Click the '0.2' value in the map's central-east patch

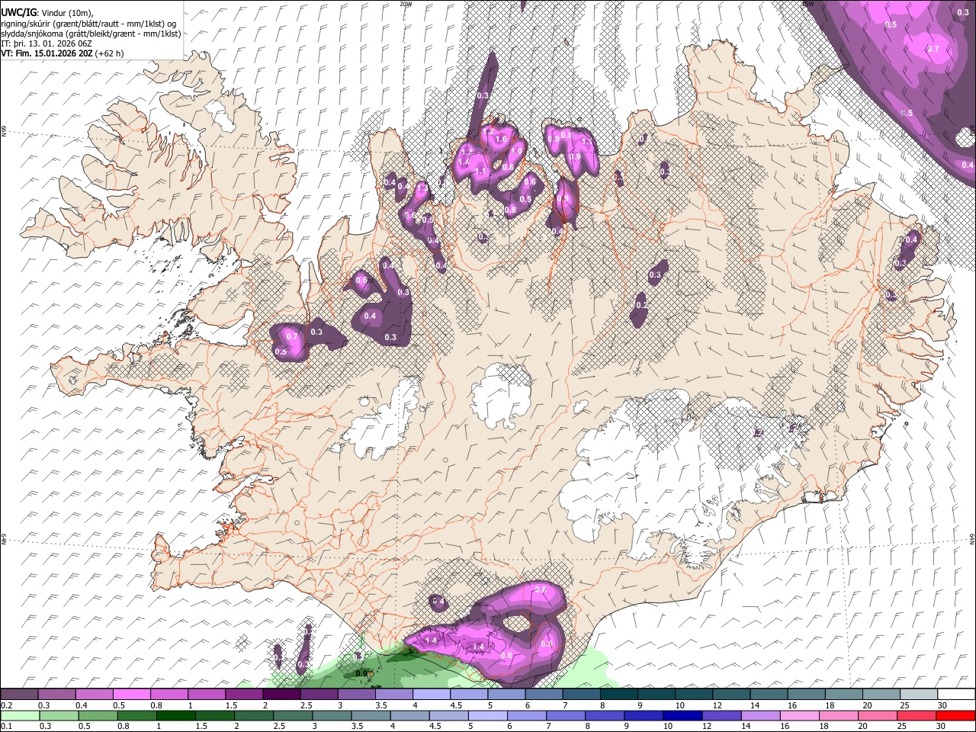641,306
